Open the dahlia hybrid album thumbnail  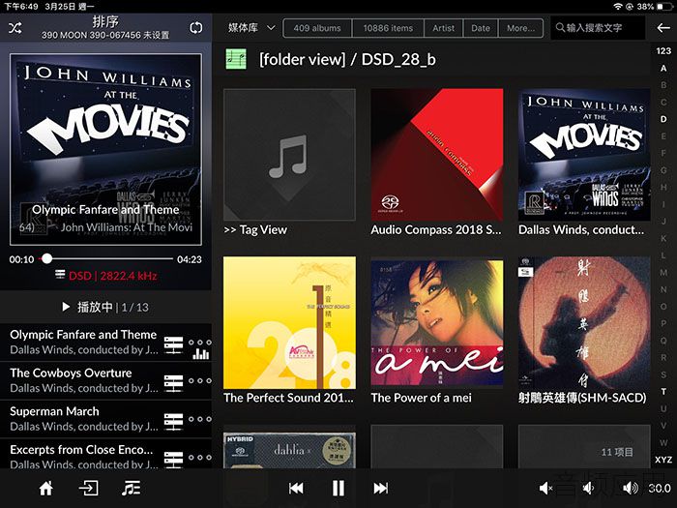pyautogui.click(x=289, y=449)
